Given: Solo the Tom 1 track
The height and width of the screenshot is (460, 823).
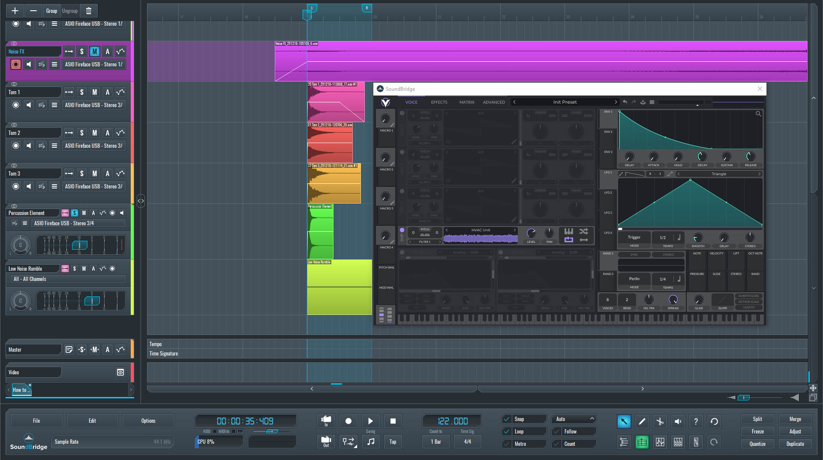Looking at the screenshot, I should point(82,92).
